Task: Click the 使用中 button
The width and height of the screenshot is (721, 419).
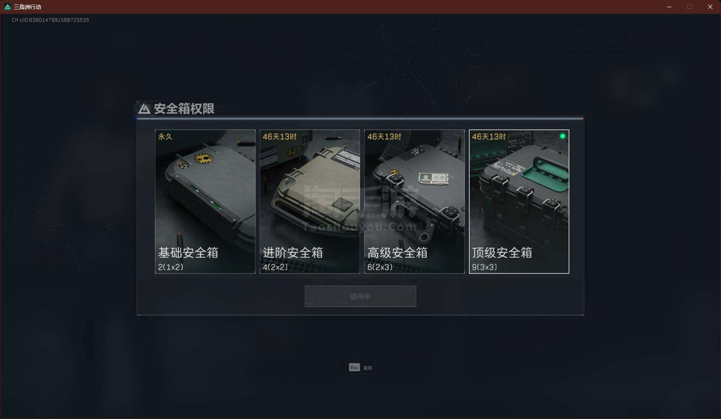Action: pyautogui.click(x=360, y=296)
